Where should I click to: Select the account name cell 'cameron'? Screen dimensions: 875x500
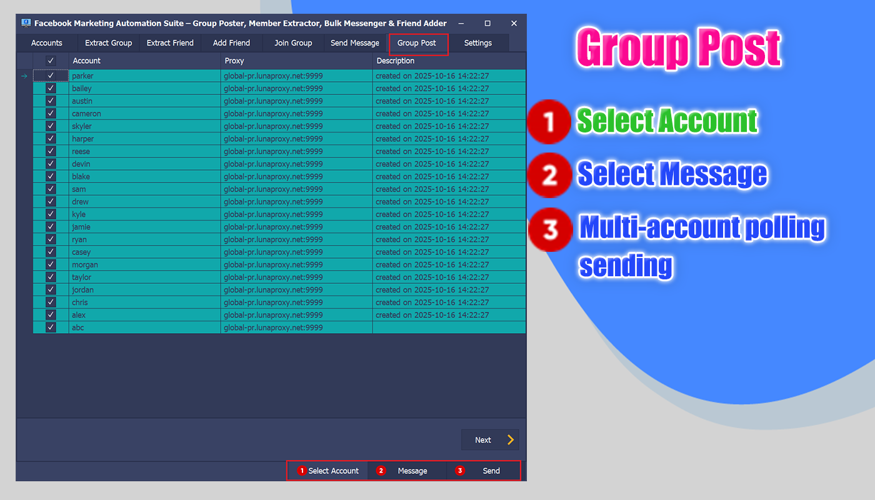(145, 113)
